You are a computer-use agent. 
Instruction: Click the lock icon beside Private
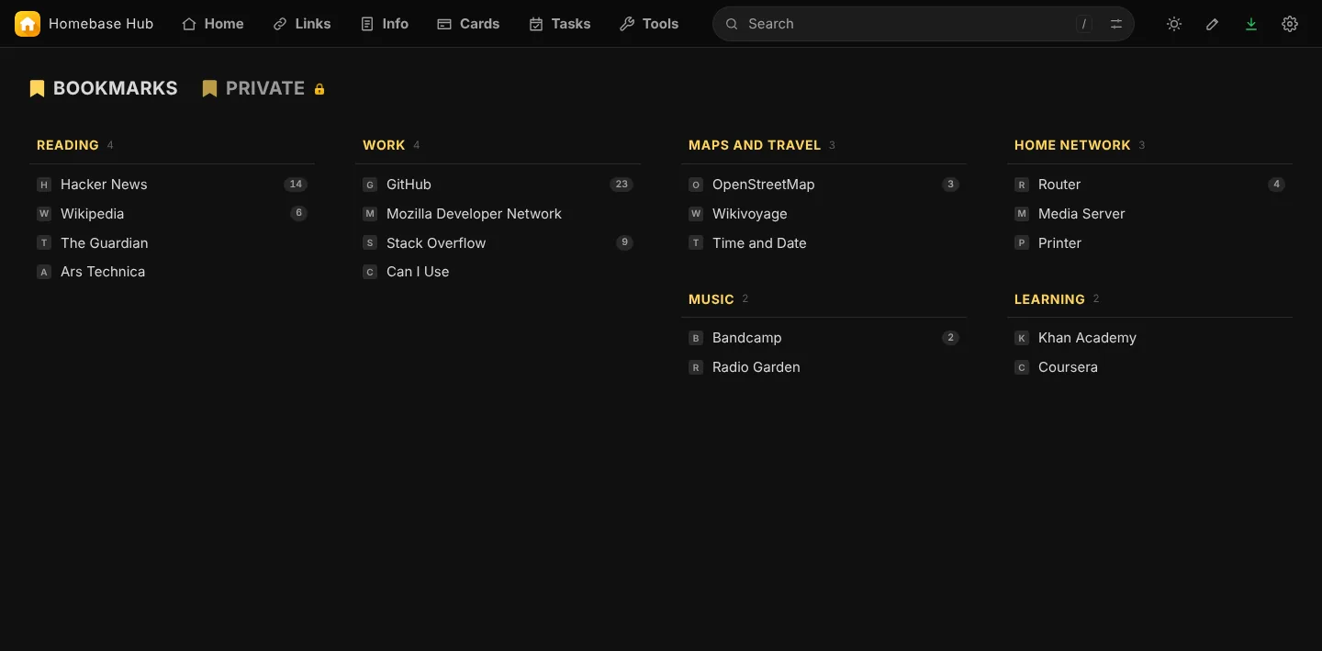319,89
